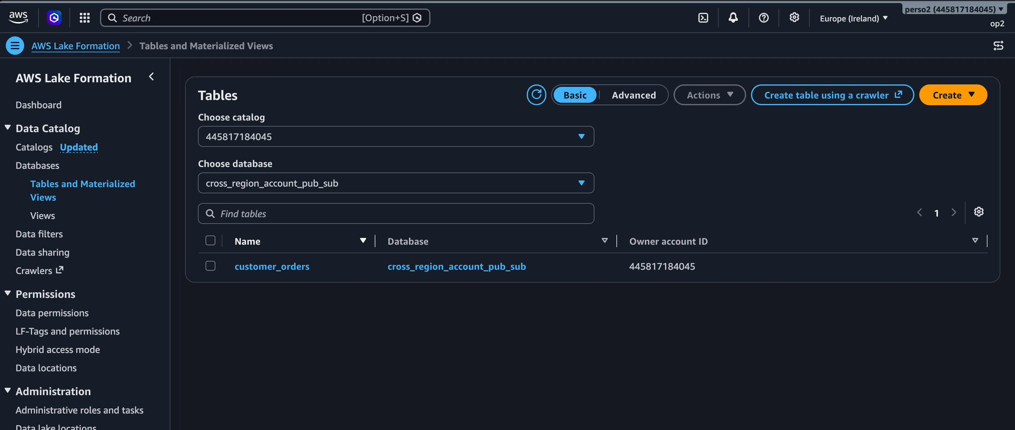Screen dimensions: 1015x430
Task: Open the AWS home logo
Action: [18, 18]
